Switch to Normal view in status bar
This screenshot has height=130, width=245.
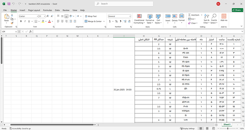click(x=201, y=129)
